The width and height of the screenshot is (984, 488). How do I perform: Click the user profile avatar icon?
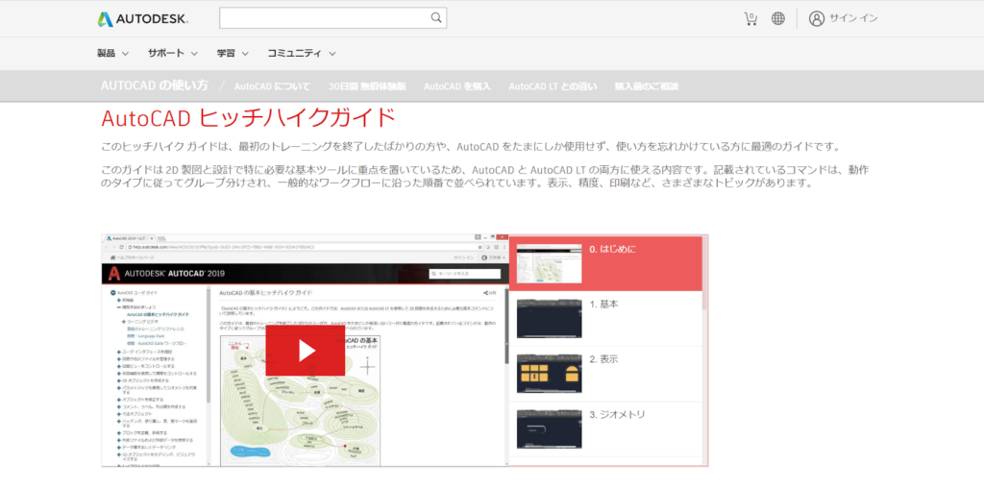click(x=816, y=18)
